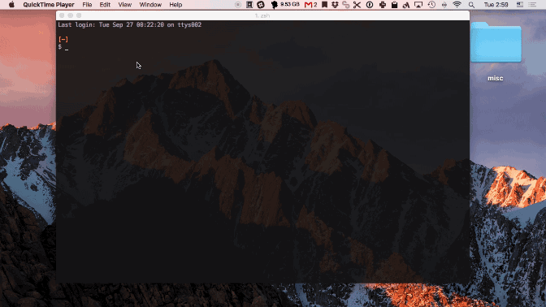Open the Apple menu
Viewport: 546px width, 307px height.
11,5
